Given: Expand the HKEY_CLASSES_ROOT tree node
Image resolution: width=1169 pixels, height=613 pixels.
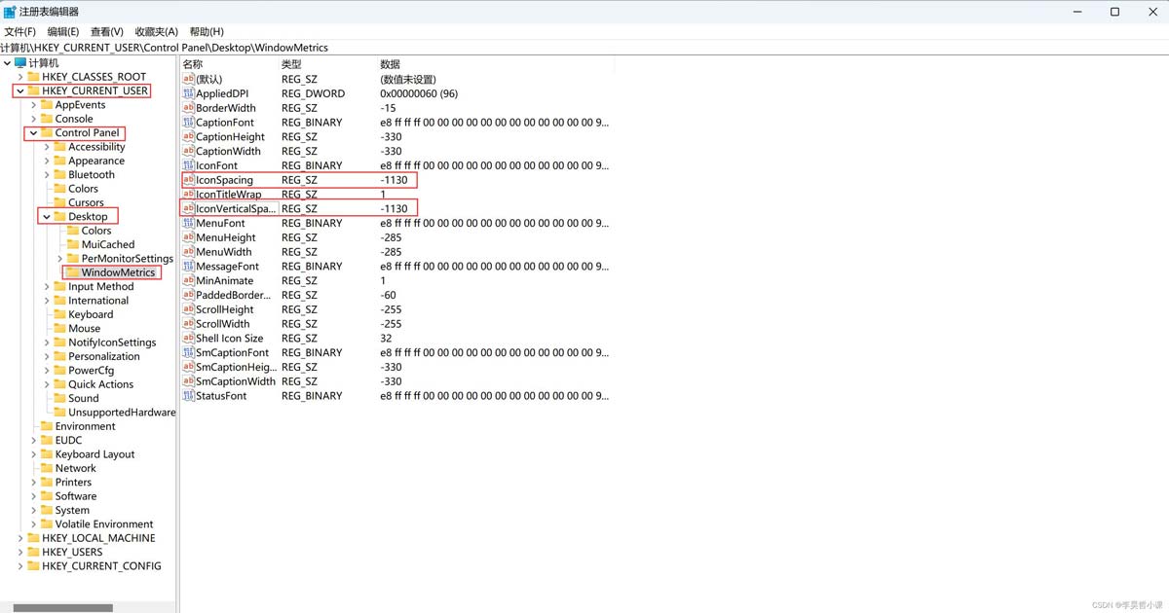Looking at the screenshot, I should 19,77.
